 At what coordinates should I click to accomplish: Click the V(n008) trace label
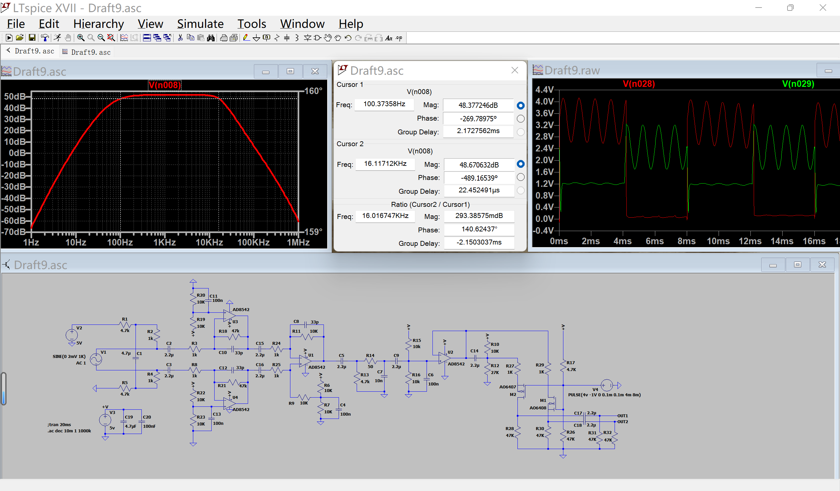[x=165, y=85]
